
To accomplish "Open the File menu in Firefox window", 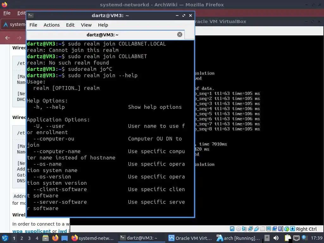I will pyautogui.click(x=7, y=13).
